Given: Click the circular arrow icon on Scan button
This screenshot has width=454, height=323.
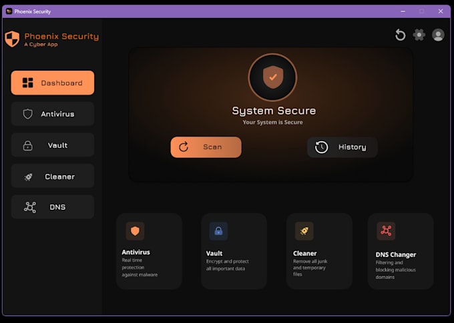Looking at the screenshot, I should 184,147.
